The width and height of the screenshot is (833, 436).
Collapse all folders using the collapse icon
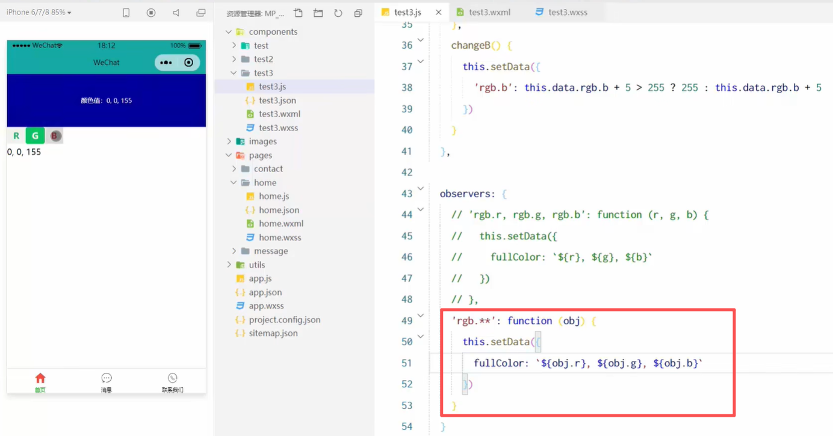[358, 13]
